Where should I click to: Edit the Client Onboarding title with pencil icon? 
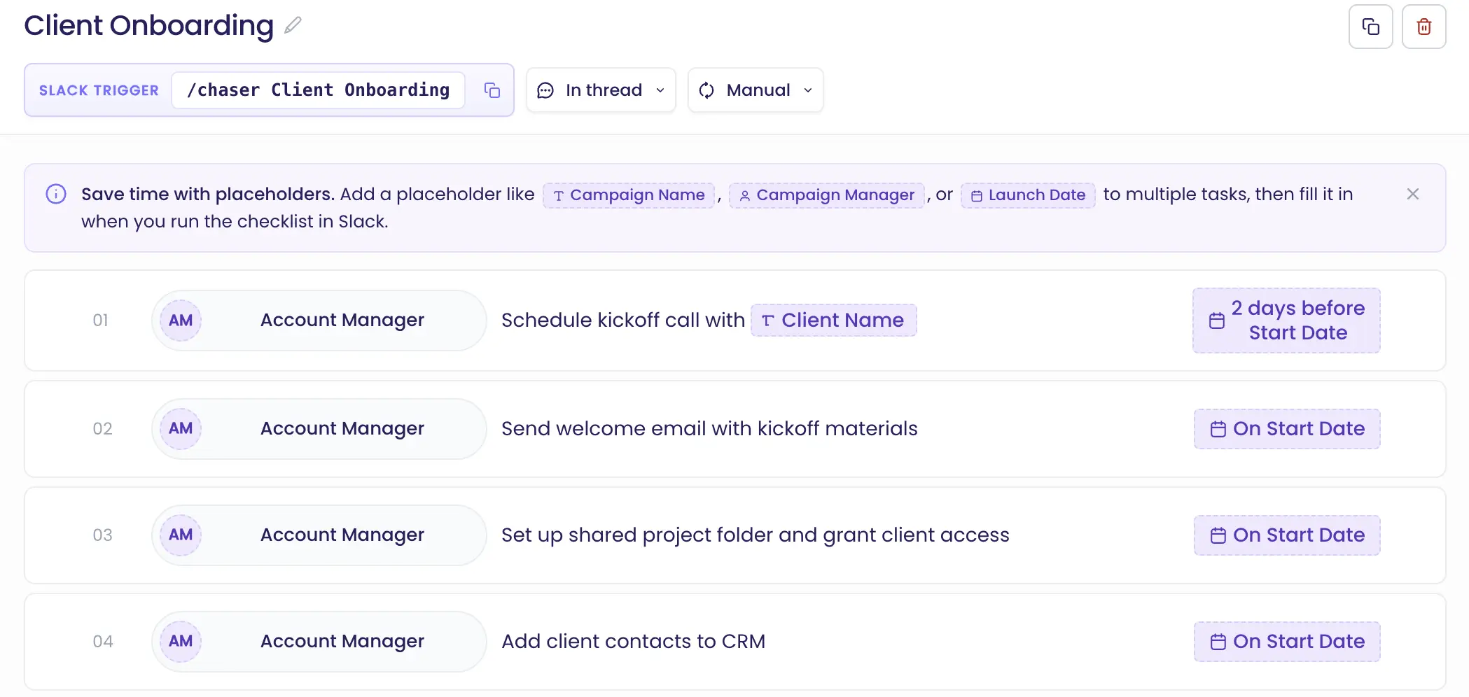[x=293, y=26]
